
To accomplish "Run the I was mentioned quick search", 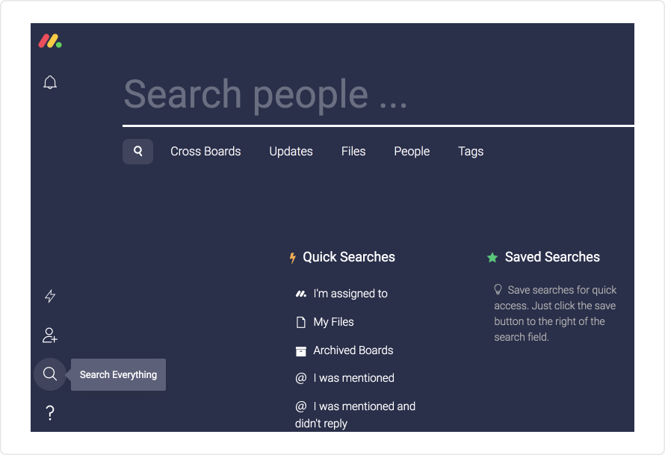I will (344, 378).
